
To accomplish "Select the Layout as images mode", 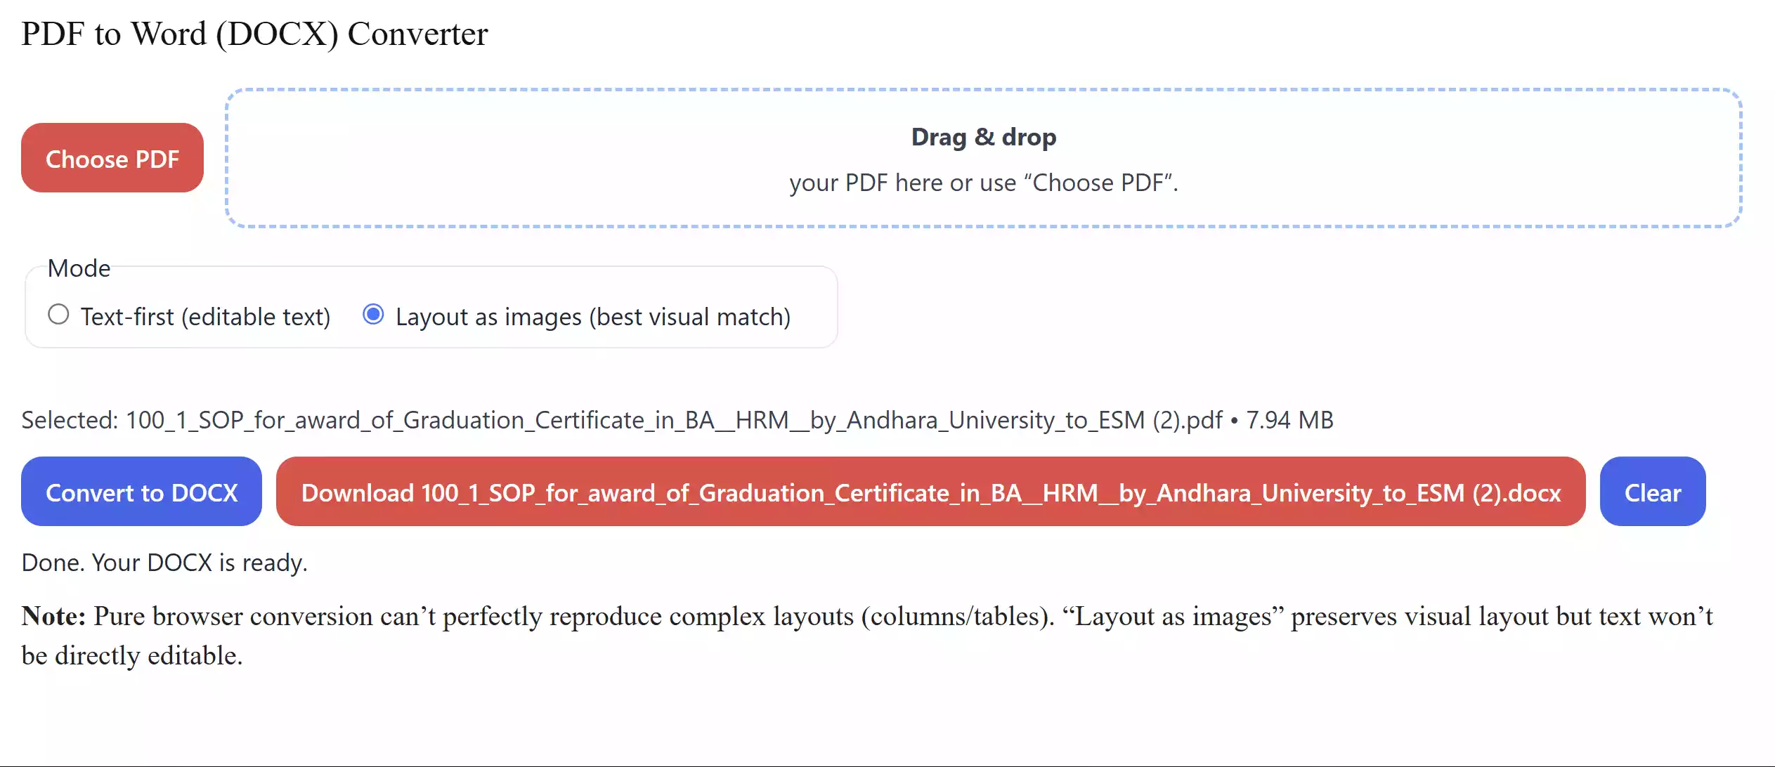I will (x=373, y=315).
